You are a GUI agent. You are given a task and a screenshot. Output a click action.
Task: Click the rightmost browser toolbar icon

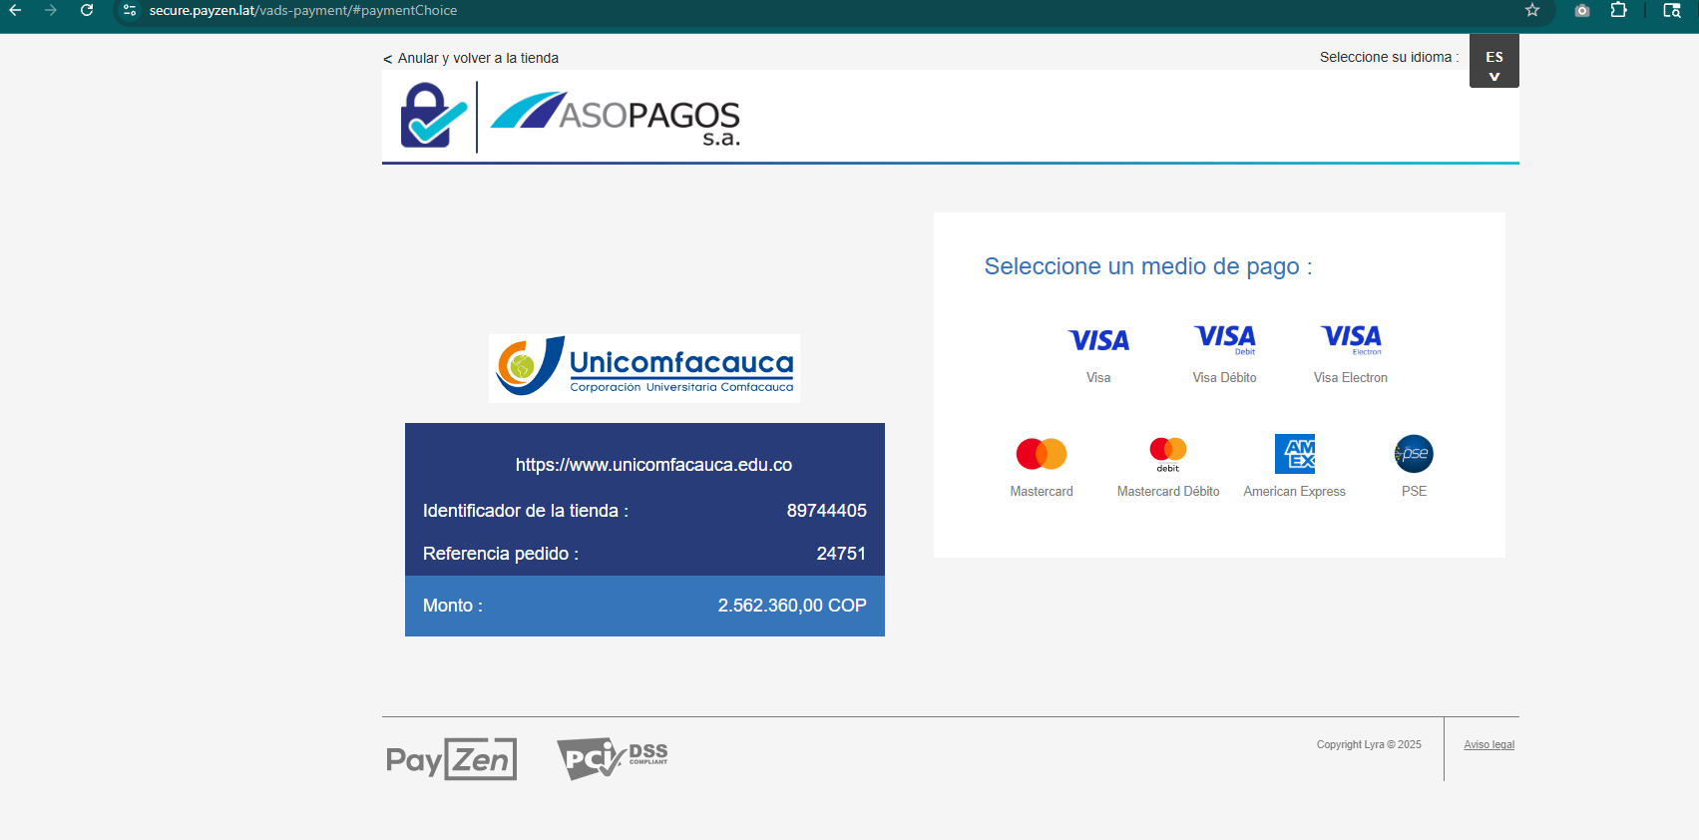tap(1672, 10)
